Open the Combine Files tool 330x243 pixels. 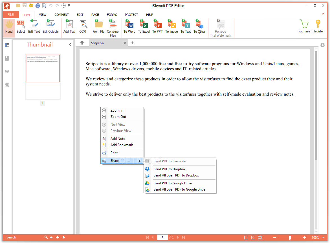(x=113, y=28)
